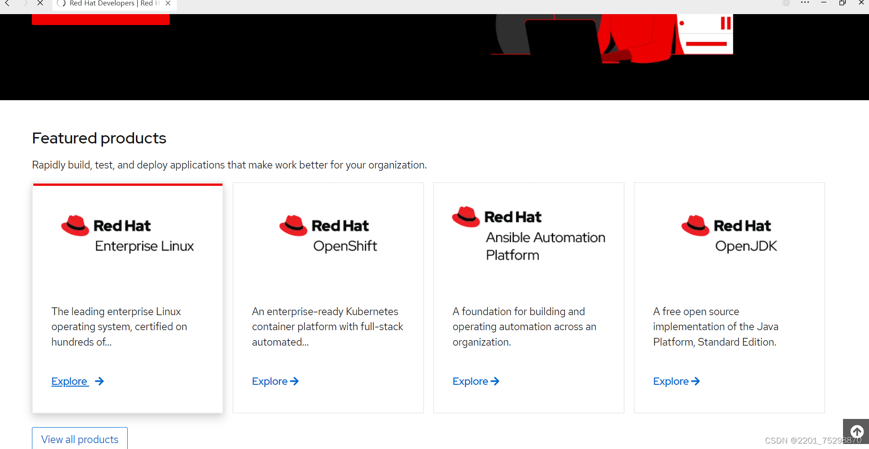Click the globe icon in the browser toolbar
This screenshot has width=869, height=449.
click(785, 3)
